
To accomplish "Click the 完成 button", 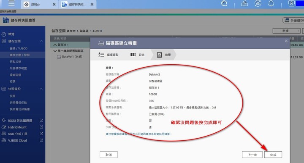I will tap(273, 155).
